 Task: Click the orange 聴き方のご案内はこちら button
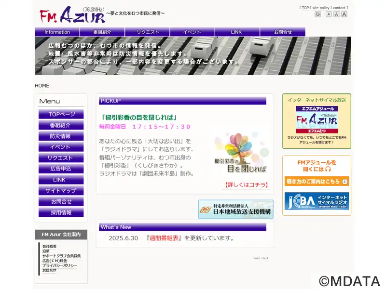point(317,182)
